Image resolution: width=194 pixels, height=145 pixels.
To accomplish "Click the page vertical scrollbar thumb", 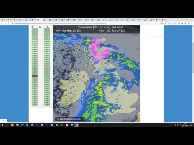I will (193, 58).
